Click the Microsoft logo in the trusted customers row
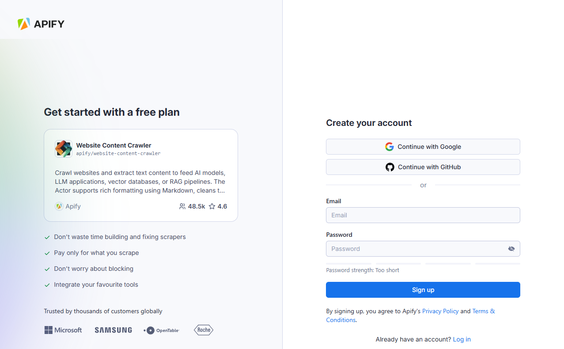Image resolution: width=564 pixels, height=349 pixels. click(x=63, y=330)
